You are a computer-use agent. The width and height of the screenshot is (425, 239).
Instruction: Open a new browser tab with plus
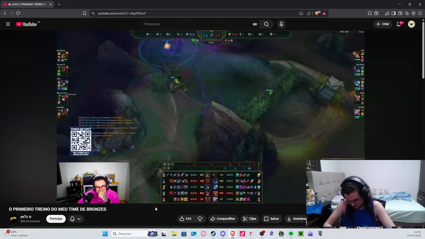coord(59,4)
